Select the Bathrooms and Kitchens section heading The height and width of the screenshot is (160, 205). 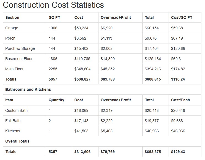coord(28,89)
